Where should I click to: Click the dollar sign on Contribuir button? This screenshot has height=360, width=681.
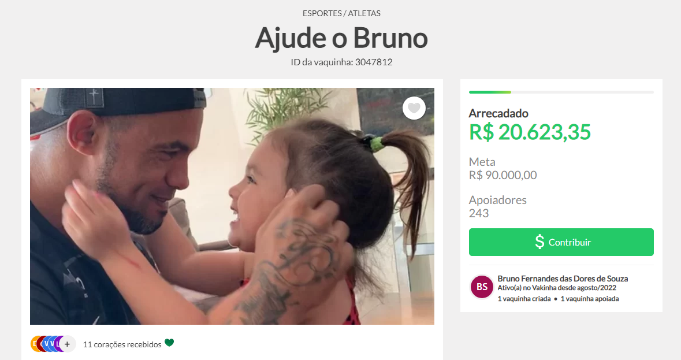[x=539, y=242]
